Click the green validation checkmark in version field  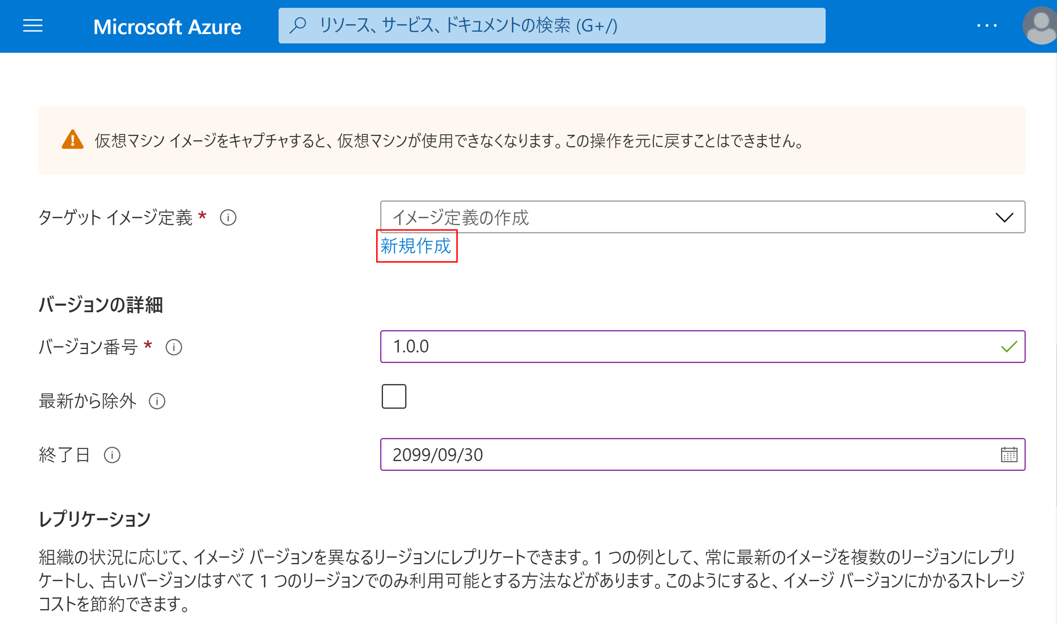1009,347
